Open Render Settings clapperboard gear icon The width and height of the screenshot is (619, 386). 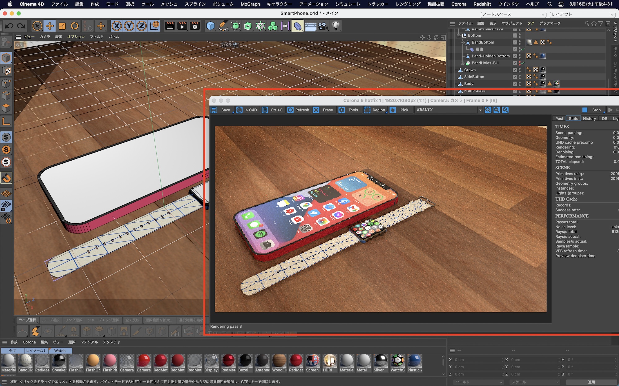195,26
